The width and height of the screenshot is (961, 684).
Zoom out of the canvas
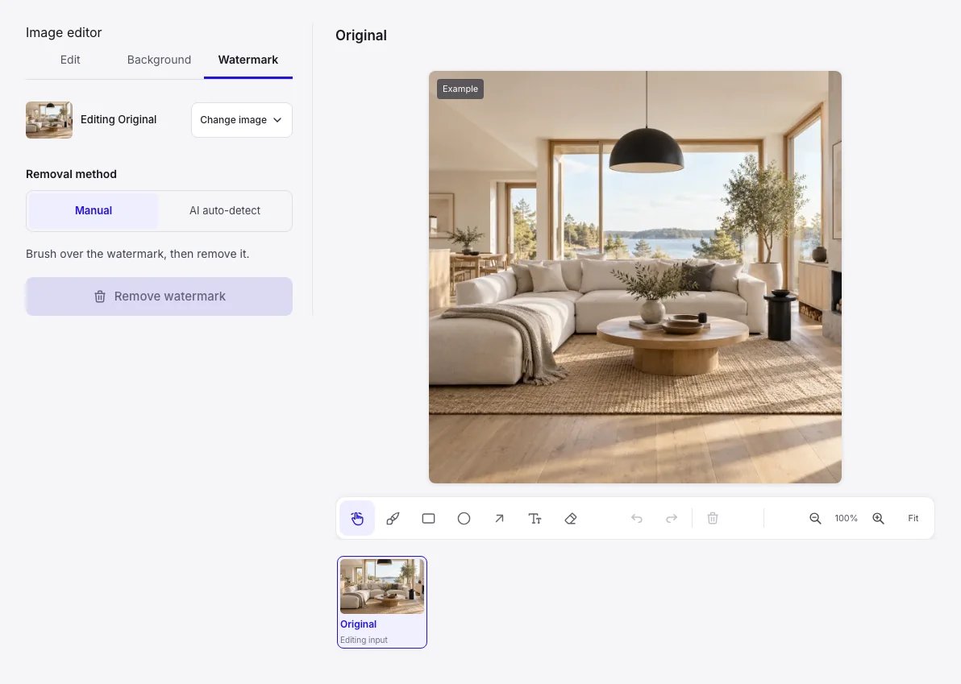pos(815,519)
